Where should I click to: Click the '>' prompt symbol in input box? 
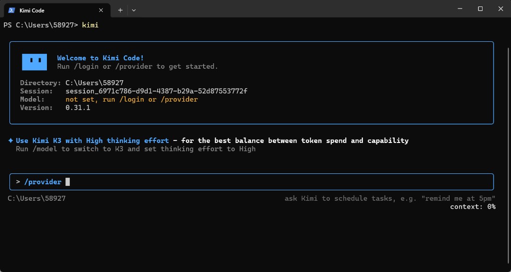(18, 182)
